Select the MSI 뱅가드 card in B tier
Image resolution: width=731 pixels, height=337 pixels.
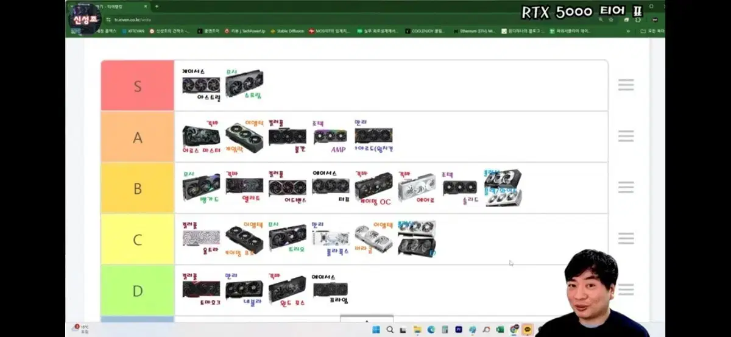pyautogui.click(x=201, y=187)
